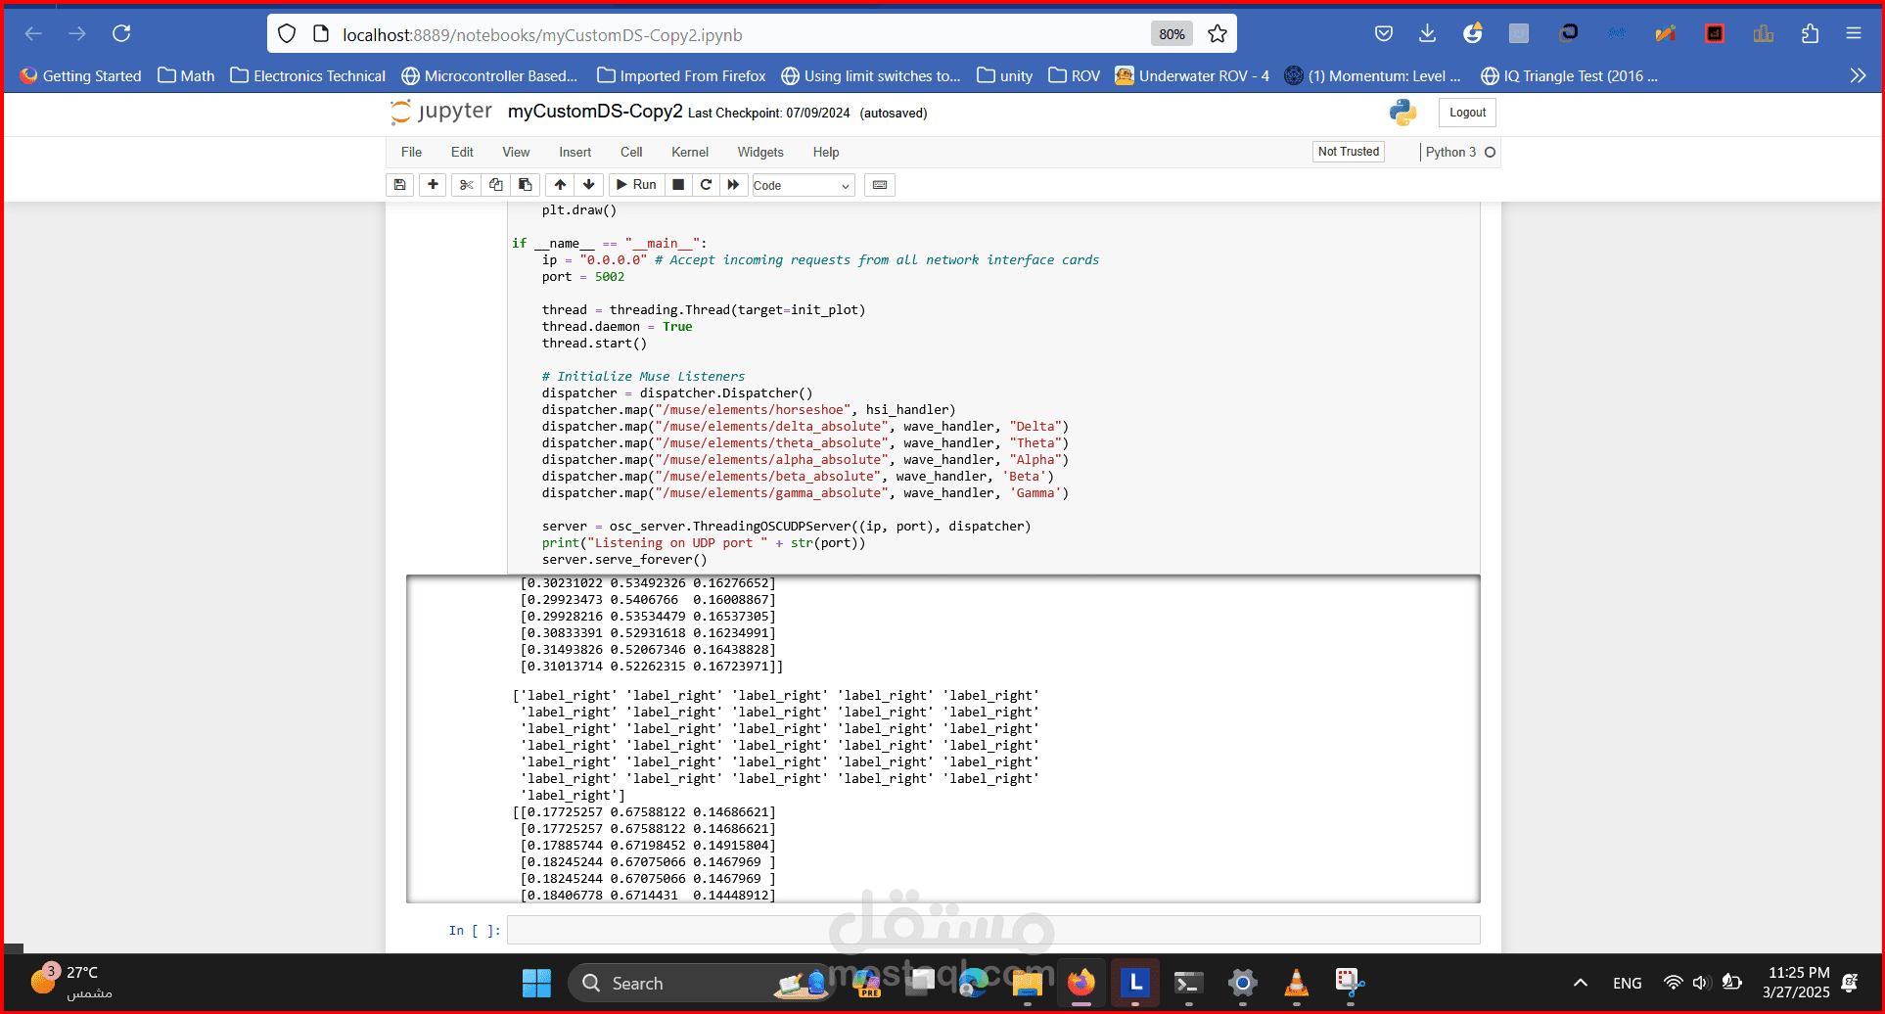Move the selected cell down
The image size is (1885, 1014).
pos(588,185)
